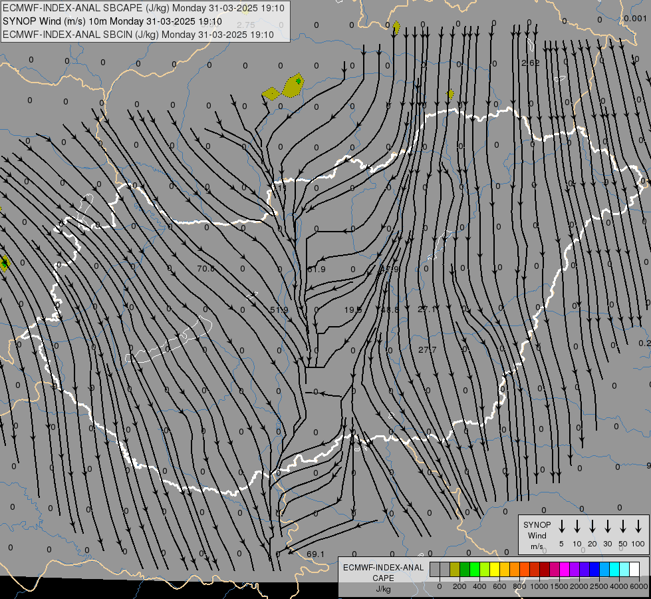Click the 6000 label on CAPE legend
Viewport: 651px width, 599px height.
pos(639,586)
